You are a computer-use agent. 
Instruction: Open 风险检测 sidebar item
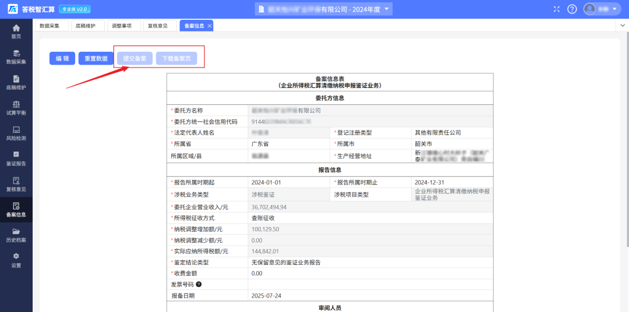pyautogui.click(x=16, y=133)
